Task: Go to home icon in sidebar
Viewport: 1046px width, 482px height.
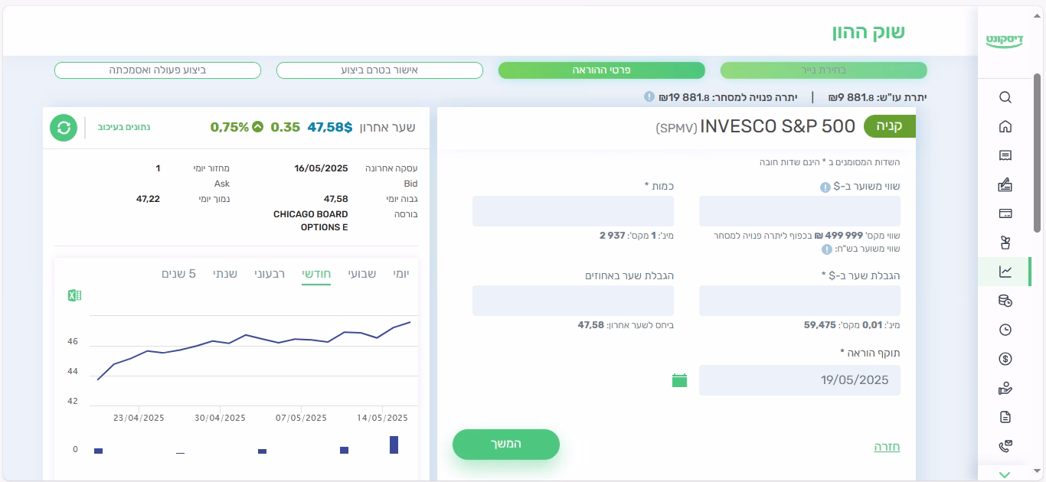Action: click(1005, 126)
